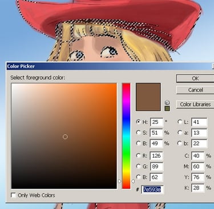
Task: Click the color field saturation-brightness square
Action: (64, 136)
